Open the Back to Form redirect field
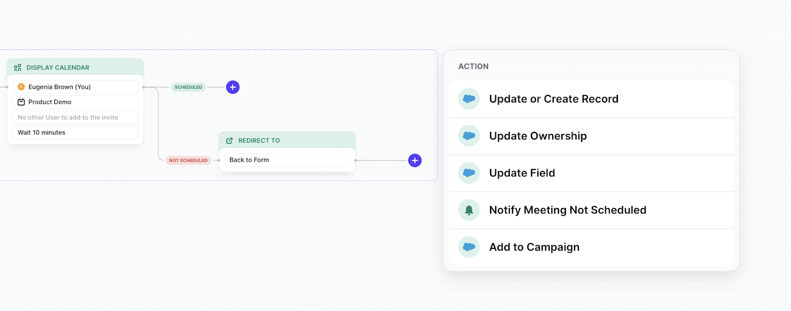 click(287, 160)
